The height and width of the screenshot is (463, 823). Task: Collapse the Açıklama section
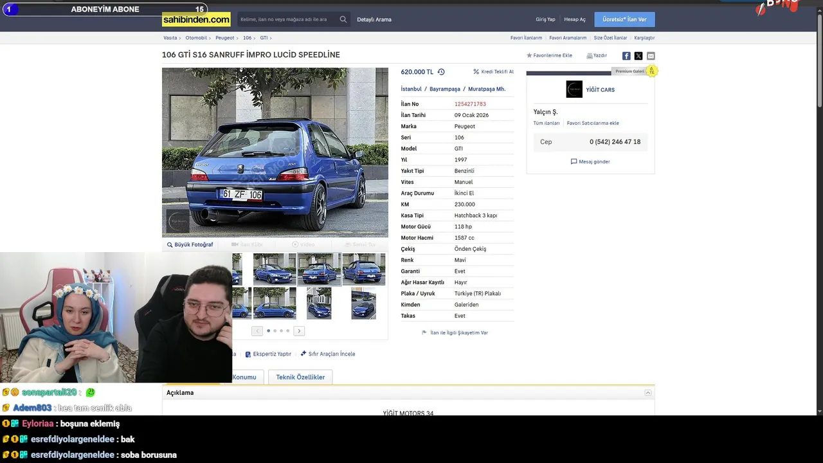[x=648, y=393]
